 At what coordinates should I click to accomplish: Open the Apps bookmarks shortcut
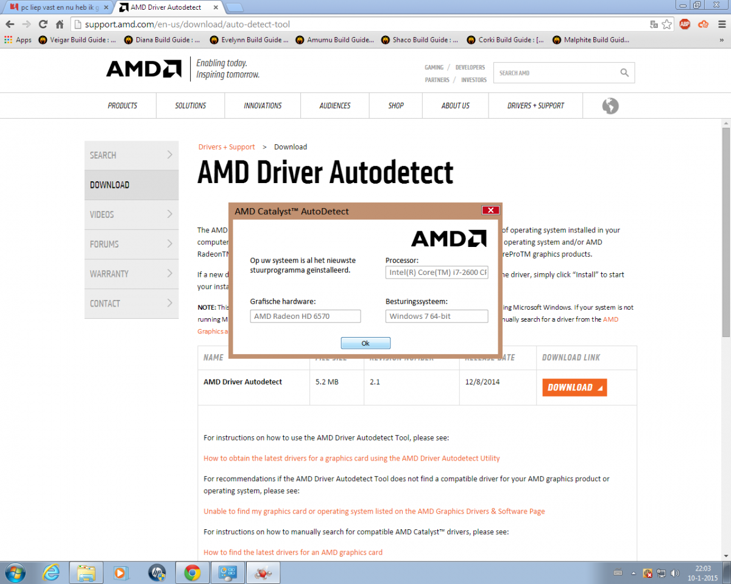pyautogui.click(x=18, y=40)
